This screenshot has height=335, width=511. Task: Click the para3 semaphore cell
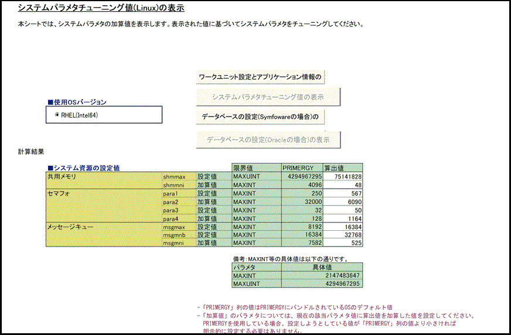coord(179,210)
